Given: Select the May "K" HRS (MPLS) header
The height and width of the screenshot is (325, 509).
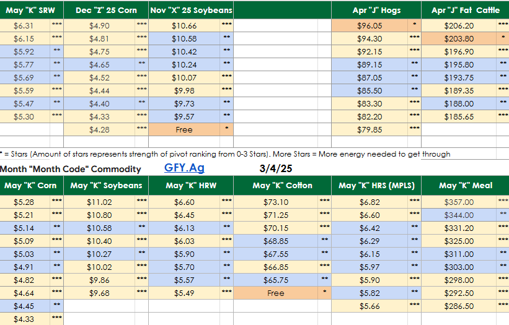Looking at the screenshot, I should (x=378, y=185).
